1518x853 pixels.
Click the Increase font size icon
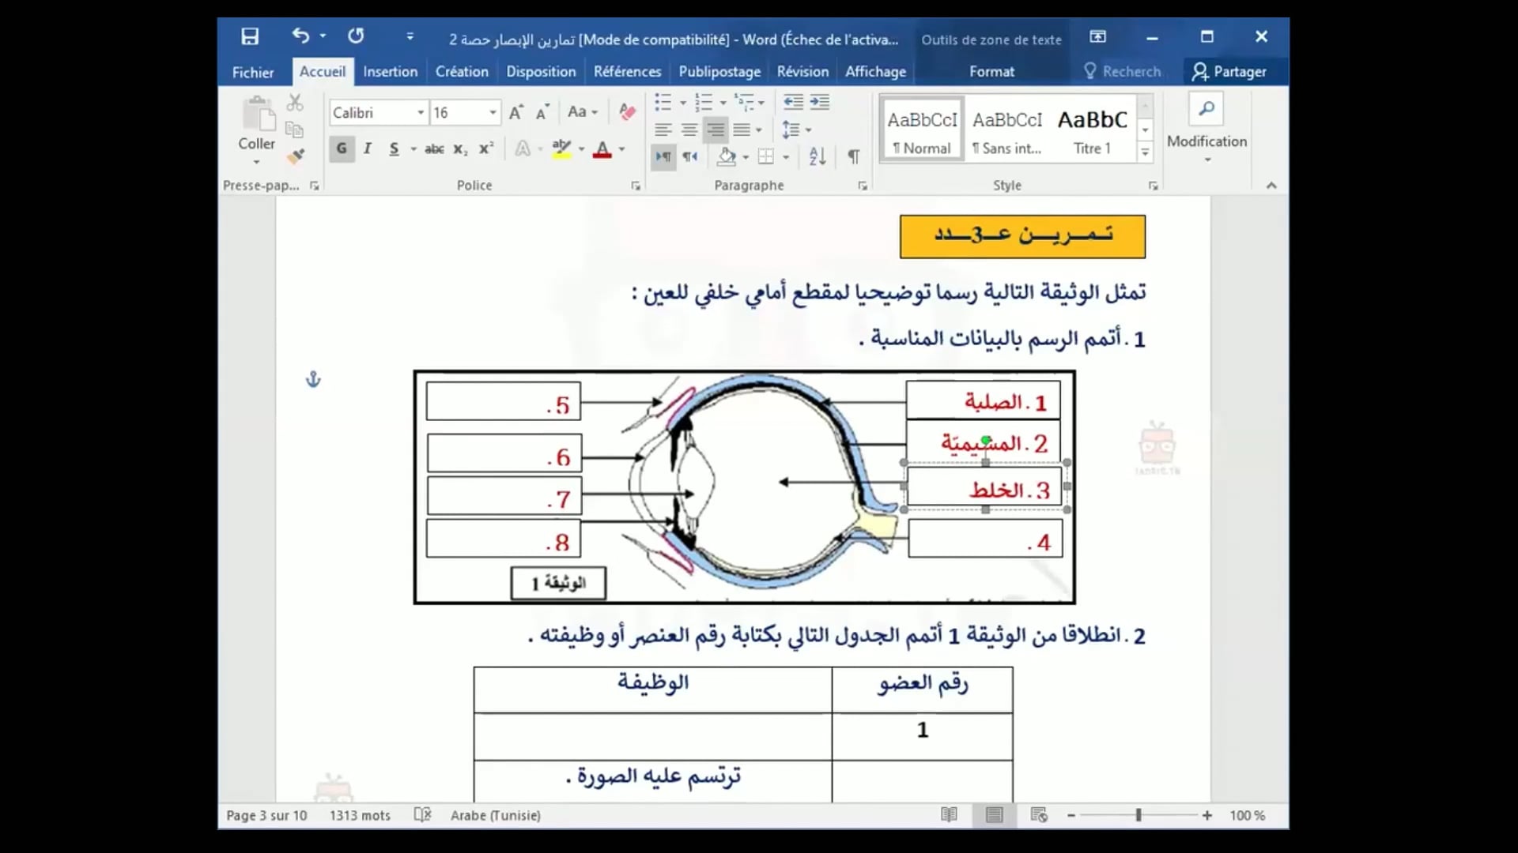(515, 112)
